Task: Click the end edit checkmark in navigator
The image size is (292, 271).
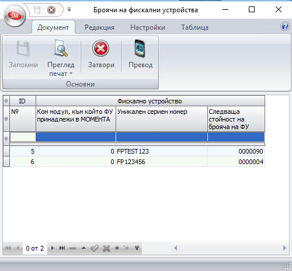Action: (95, 248)
